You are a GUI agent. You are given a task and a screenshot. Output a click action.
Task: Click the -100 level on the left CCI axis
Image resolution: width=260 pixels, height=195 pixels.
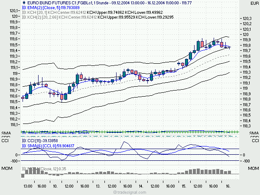[14, 161]
